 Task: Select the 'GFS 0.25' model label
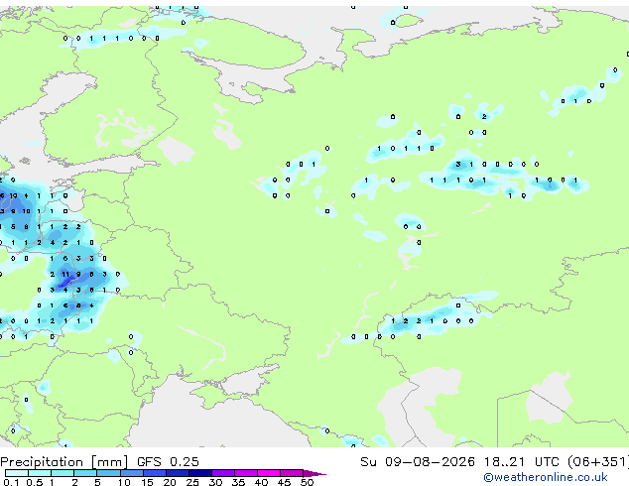(168, 462)
